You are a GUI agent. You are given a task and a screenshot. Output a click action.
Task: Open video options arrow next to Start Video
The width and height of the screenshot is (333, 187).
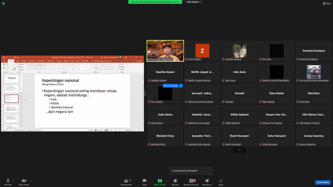point(30,181)
